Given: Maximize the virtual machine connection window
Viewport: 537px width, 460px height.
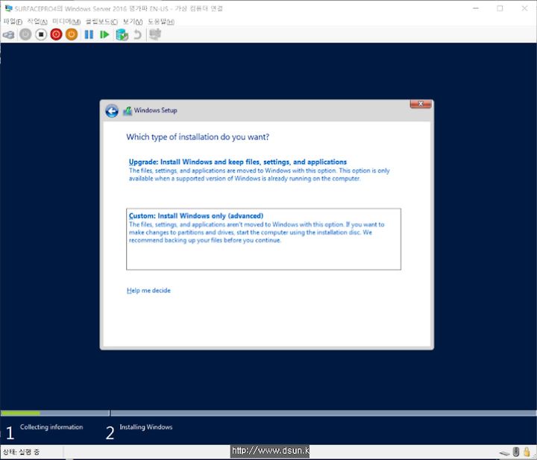Looking at the screenshot, I should (500, 8).
